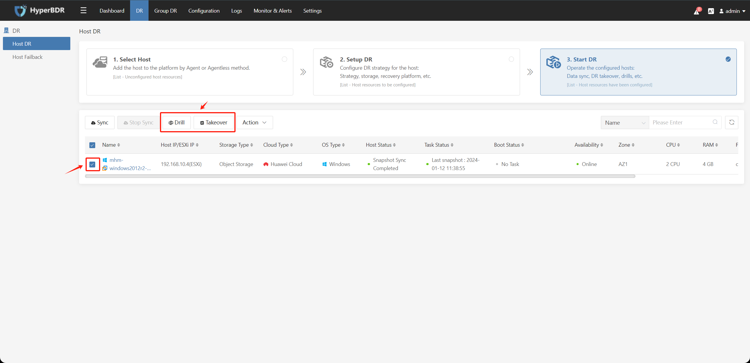Image resolution: width=750 pixels, height=363 pixels.
Task: Click the Last snapshot timestamp cell
Action: click(x=456, y=164)
